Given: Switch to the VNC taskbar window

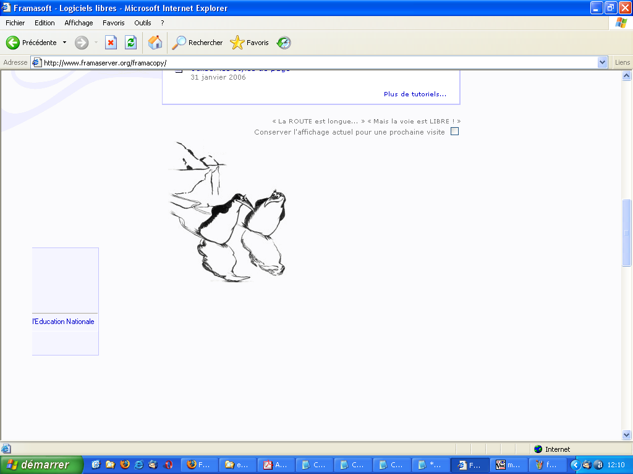Looking at the screenshot, I should pos(509,465).
